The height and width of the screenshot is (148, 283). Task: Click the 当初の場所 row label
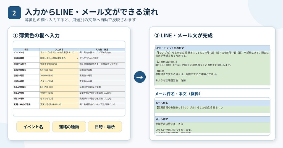pyautogui.click(x=26, y=83)
